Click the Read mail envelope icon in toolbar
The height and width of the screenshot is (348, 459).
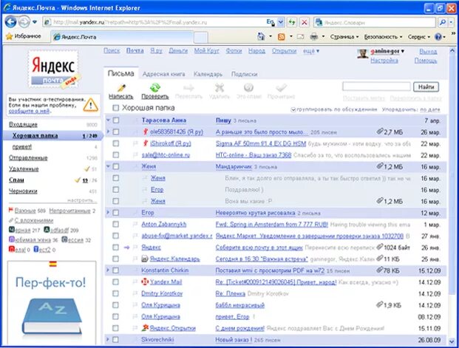tap(300, 37)
